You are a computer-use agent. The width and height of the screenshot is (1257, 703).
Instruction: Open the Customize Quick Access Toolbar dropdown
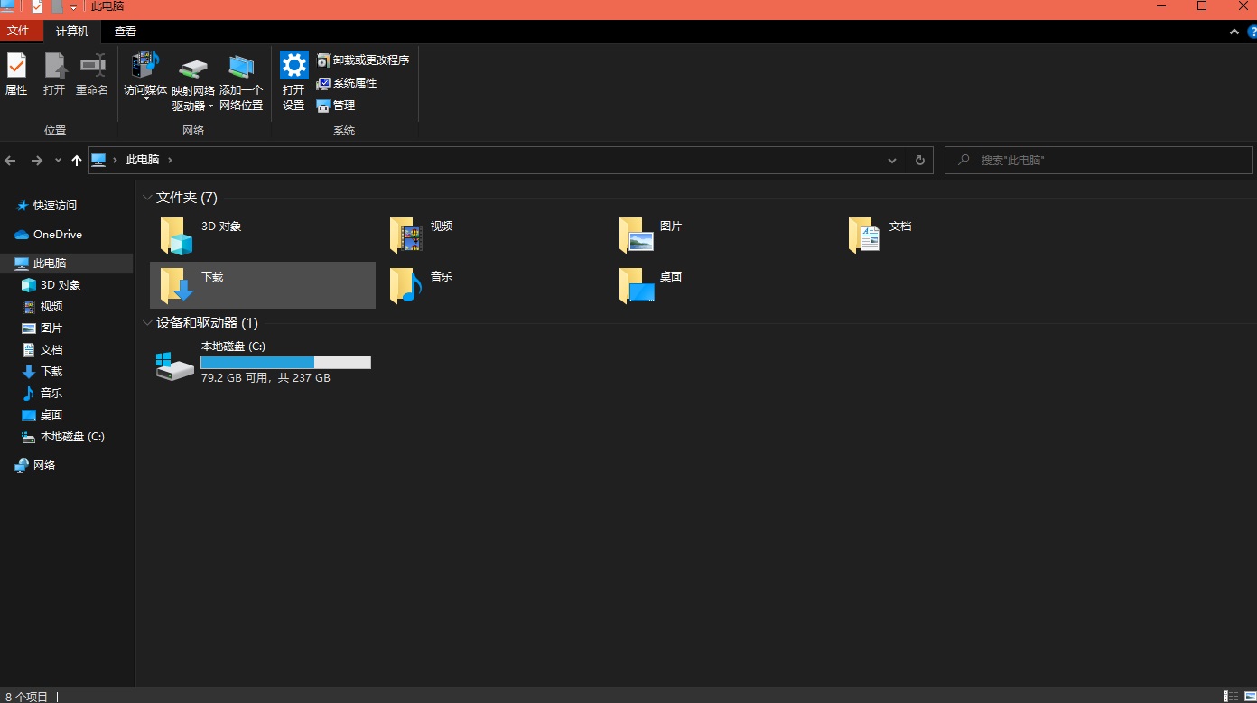[74, 7]
